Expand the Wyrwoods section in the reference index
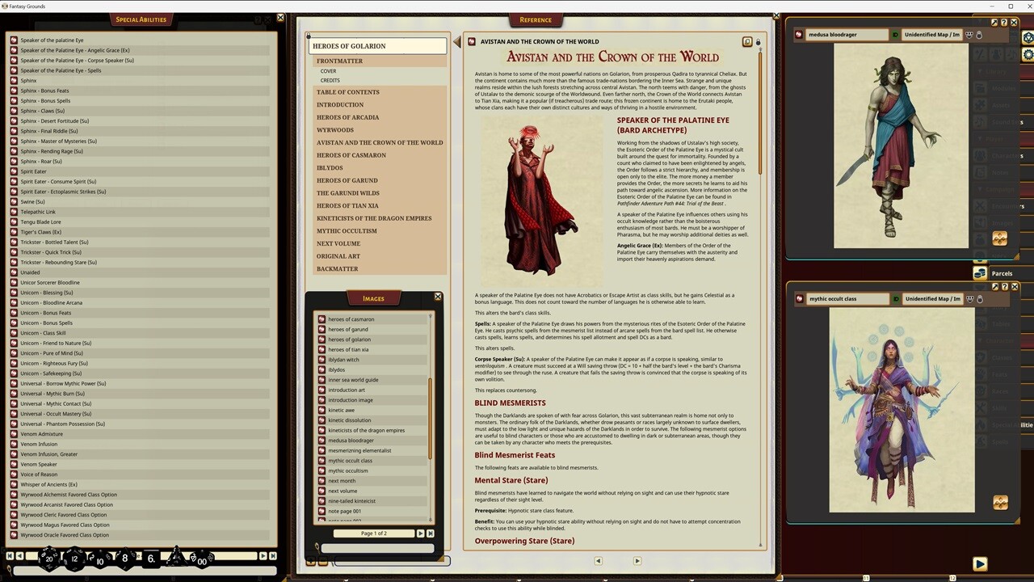This screenshot has width=1034, height=582. pyautogui.click(x=334, y=129)
